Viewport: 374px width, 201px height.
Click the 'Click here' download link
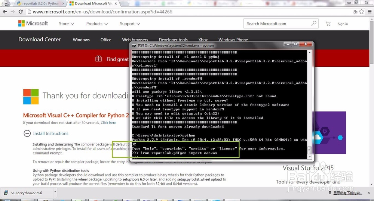pos(108,123)
